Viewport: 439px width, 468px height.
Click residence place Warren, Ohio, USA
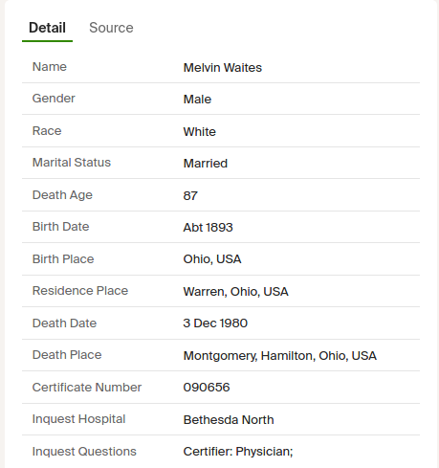[235, 292]
